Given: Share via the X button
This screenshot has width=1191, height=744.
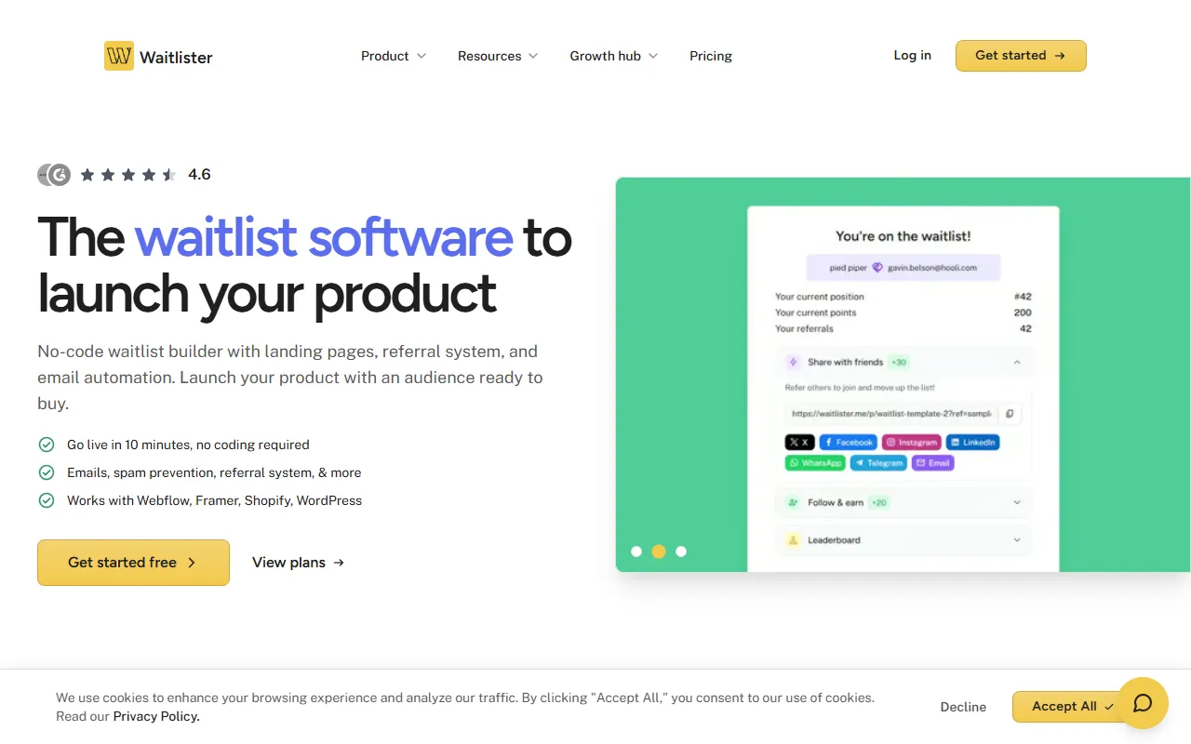Looking at the screenshot, I should 799,443.
